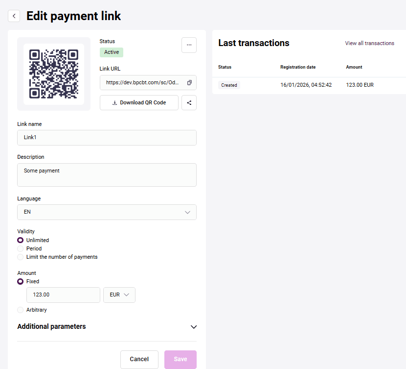Select the Unlimited validity option

21,240
